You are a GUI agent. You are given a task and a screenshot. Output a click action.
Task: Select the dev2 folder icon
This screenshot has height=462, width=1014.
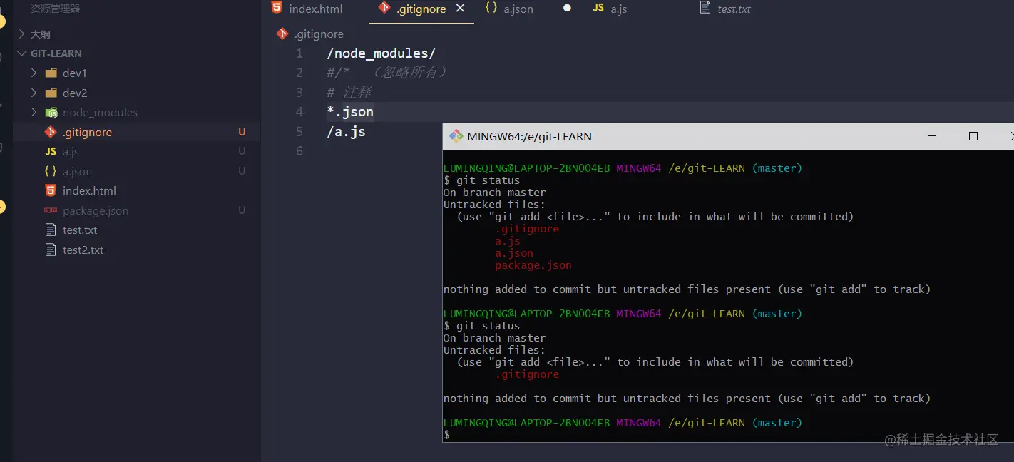click(x=51, y=93)
